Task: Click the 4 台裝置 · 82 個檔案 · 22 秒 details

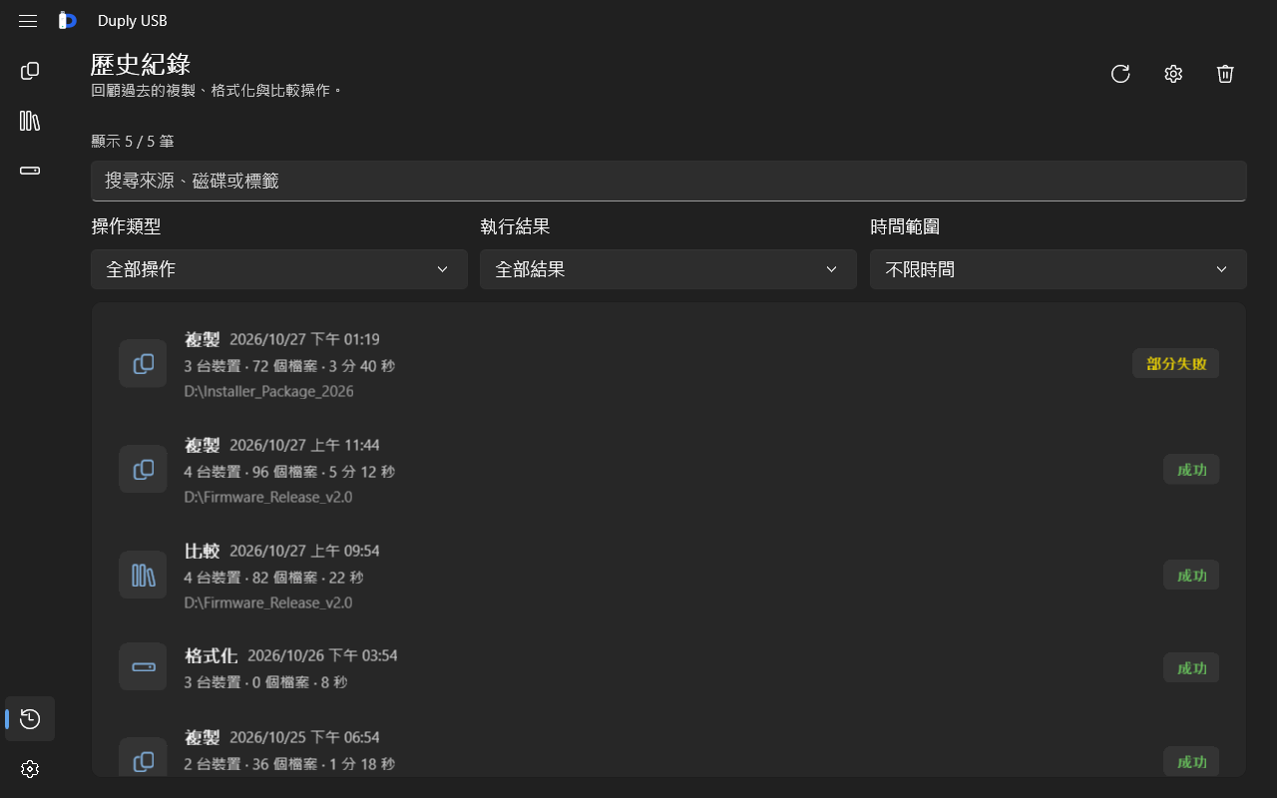Action: [x=273, y=577]
